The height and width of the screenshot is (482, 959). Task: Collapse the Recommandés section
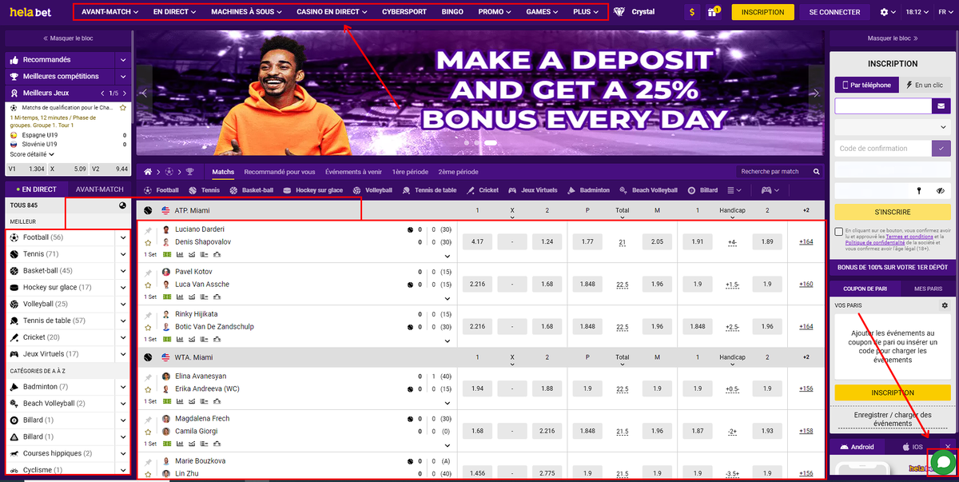point(123,60)
